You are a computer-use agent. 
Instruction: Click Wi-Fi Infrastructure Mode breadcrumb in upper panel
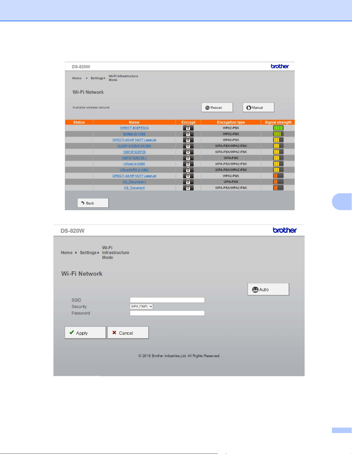coord(123,78)
